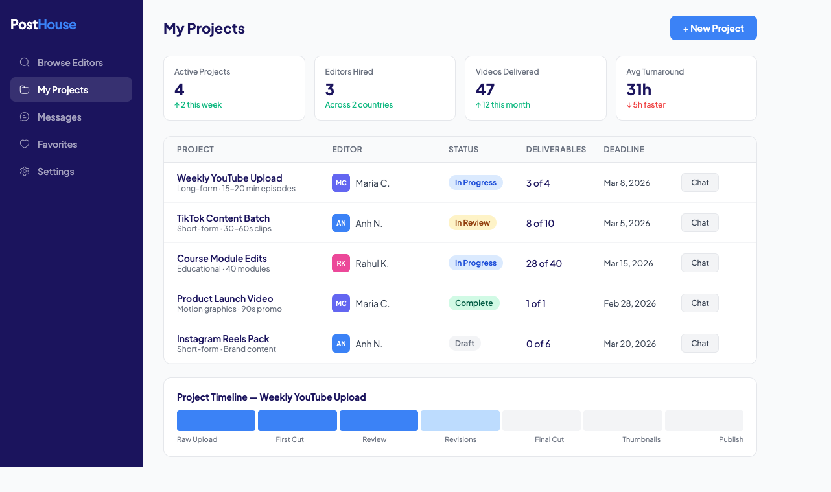Viewport: 831px width, 492px height.
Task: Click Rahul K.'s avatar badge
Action: click(341, 263)
